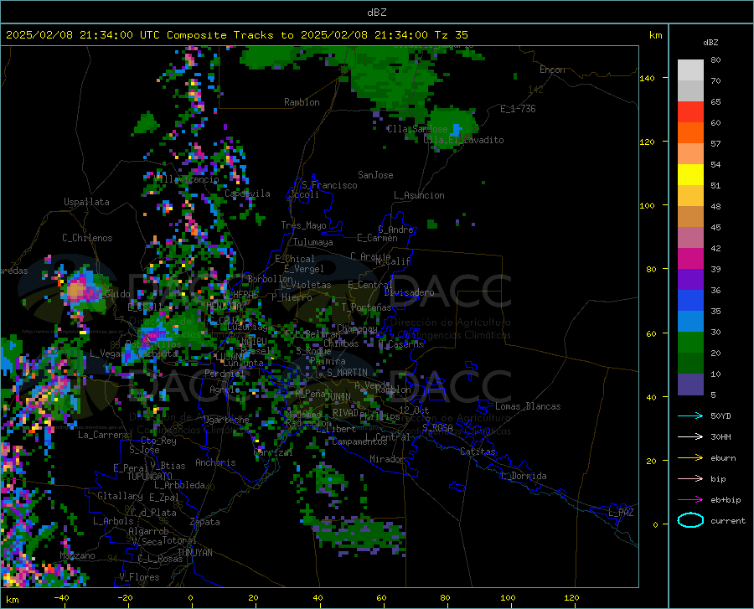Click the pink bip arrow in legend
The image size is (754, 609).
(690, 479)
